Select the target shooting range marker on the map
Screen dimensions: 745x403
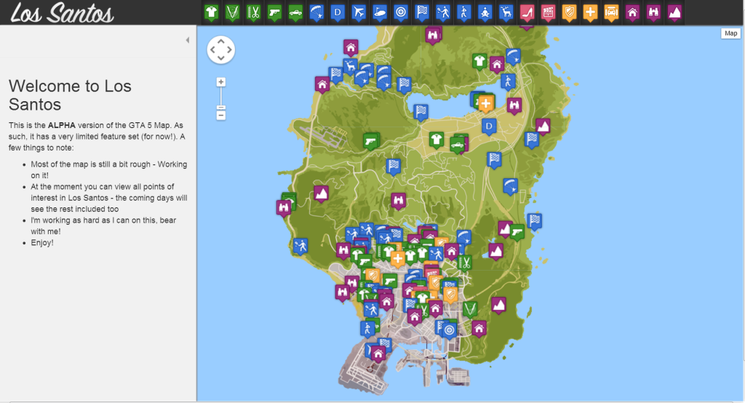[x=450, y=330]
